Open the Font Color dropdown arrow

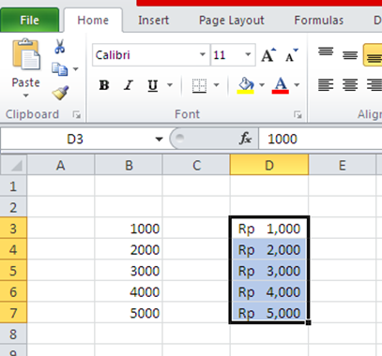[x=297, y=85]
